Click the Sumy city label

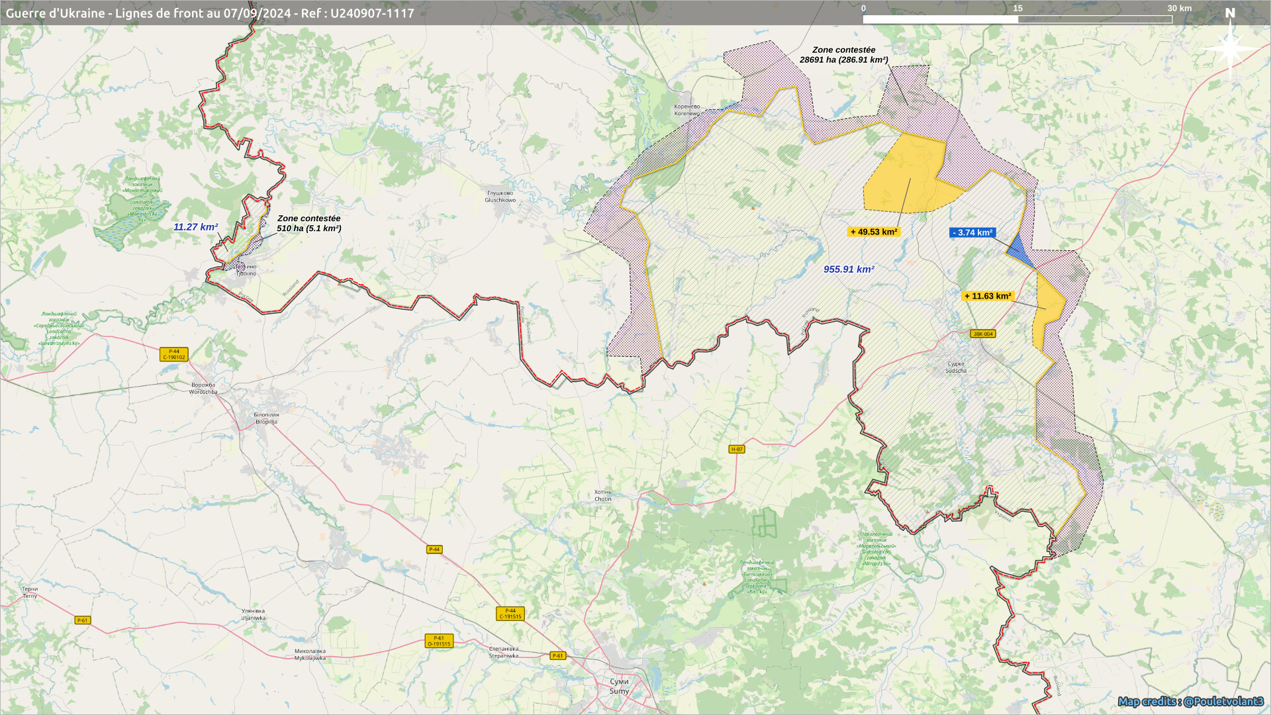[x=619, y=686]
